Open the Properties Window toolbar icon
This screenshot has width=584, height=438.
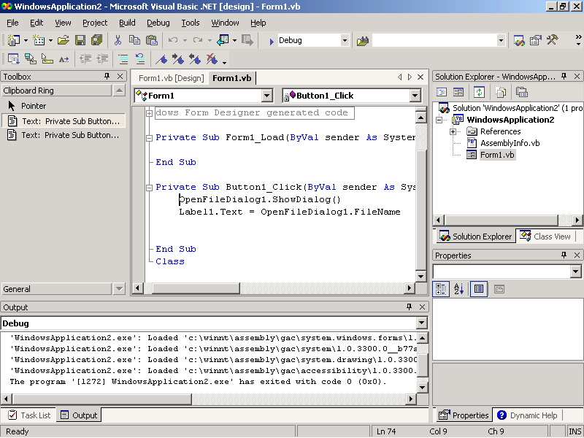[x=536, y=40]
